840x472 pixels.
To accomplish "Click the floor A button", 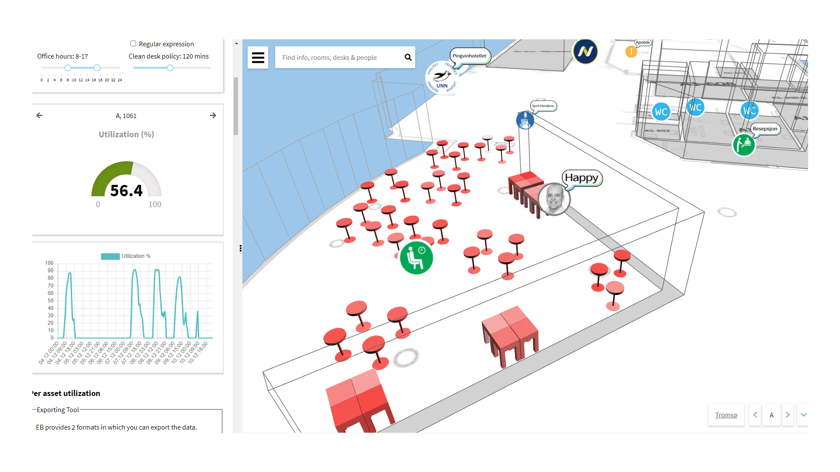I will pyautogui.click(x=771, y=415).
